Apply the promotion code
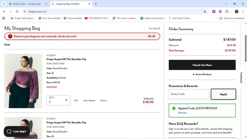 tap(223, 94)
